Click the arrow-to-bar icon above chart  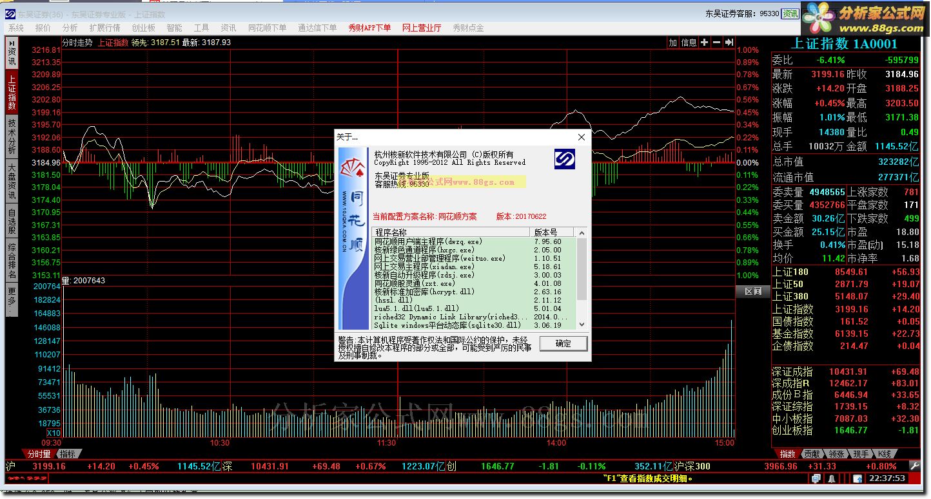click(729, 42)
